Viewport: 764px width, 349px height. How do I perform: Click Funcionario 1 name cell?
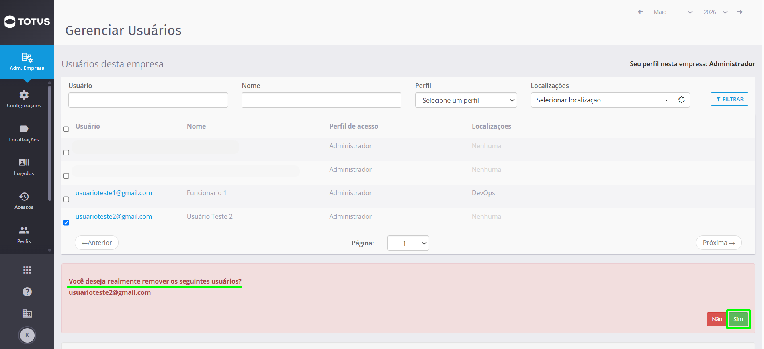click(x=207, y=193)
